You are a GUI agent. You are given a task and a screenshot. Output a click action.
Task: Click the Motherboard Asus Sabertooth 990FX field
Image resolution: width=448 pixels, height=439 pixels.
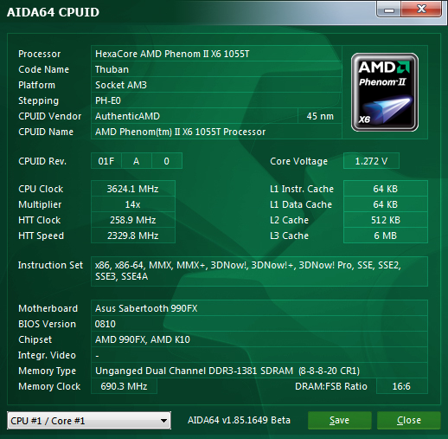pyautogui.click(x=259, y=308)
